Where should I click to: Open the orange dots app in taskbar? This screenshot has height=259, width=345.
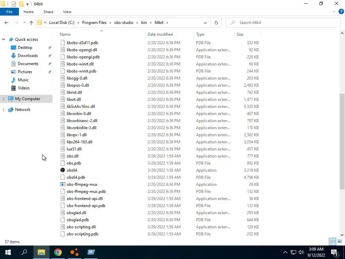[x=74, y=252]
